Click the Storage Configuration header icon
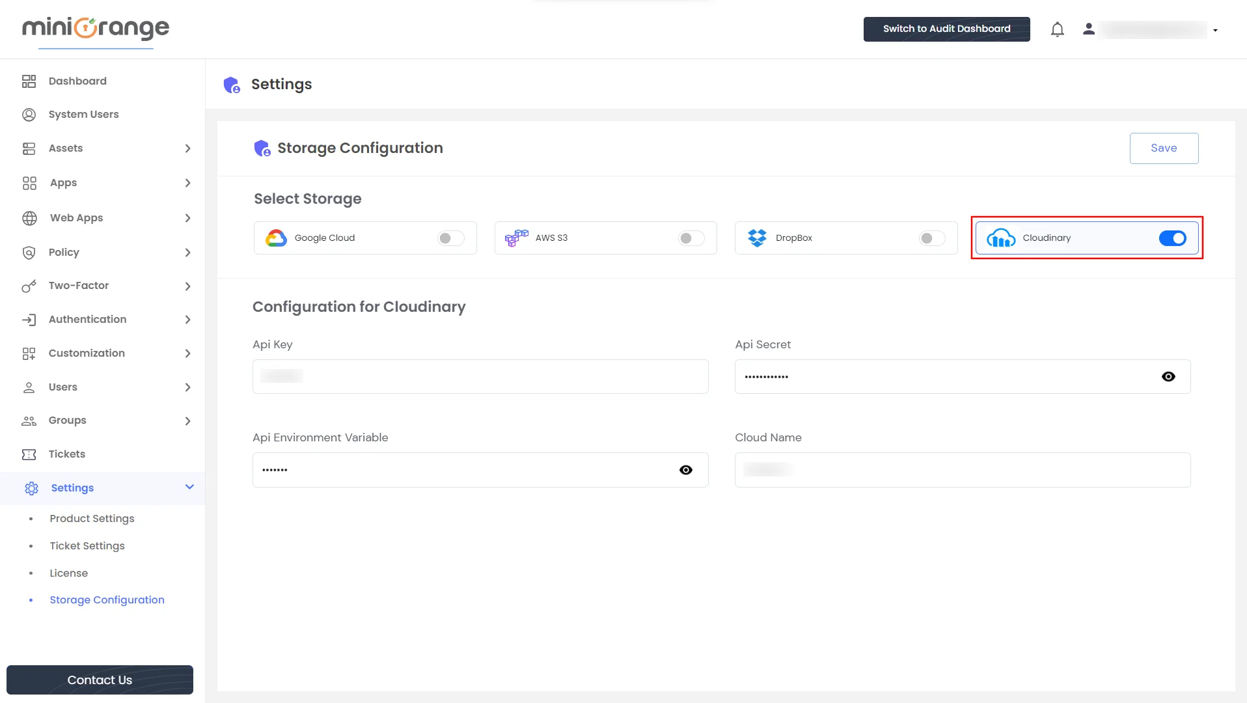Viewport: 1247px width, 703px height. (x=262, y=148)
